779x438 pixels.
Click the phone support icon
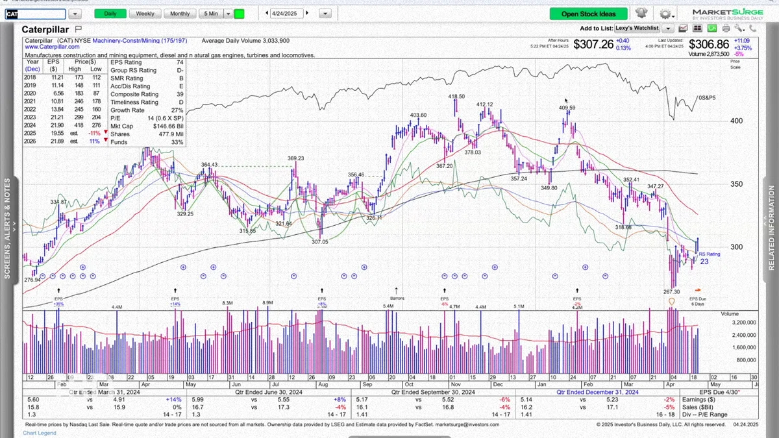[752, 28]
